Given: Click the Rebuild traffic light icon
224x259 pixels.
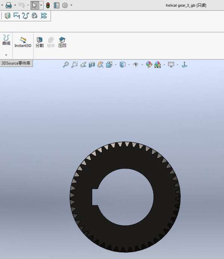Looking at the screenshot, I should click(x=48, y=5).
